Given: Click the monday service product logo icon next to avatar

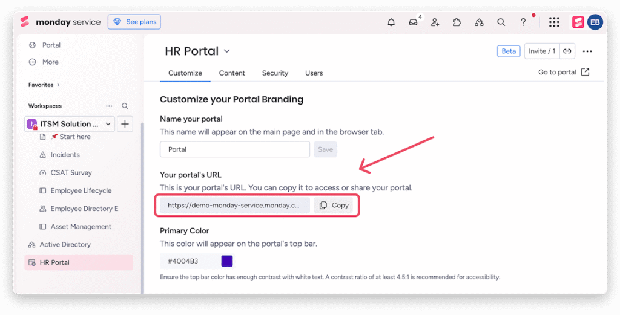Looking at the screenshot, I should 578,22.
